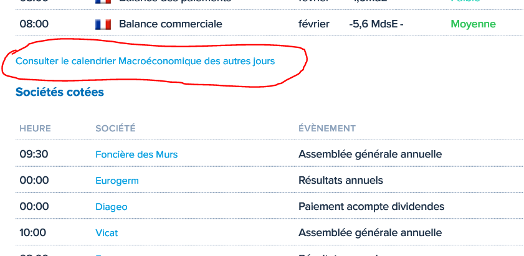Viewport: 524px width, 256px height.
Task: Go to the Vicat company link
Action: (x=107, y=233)
